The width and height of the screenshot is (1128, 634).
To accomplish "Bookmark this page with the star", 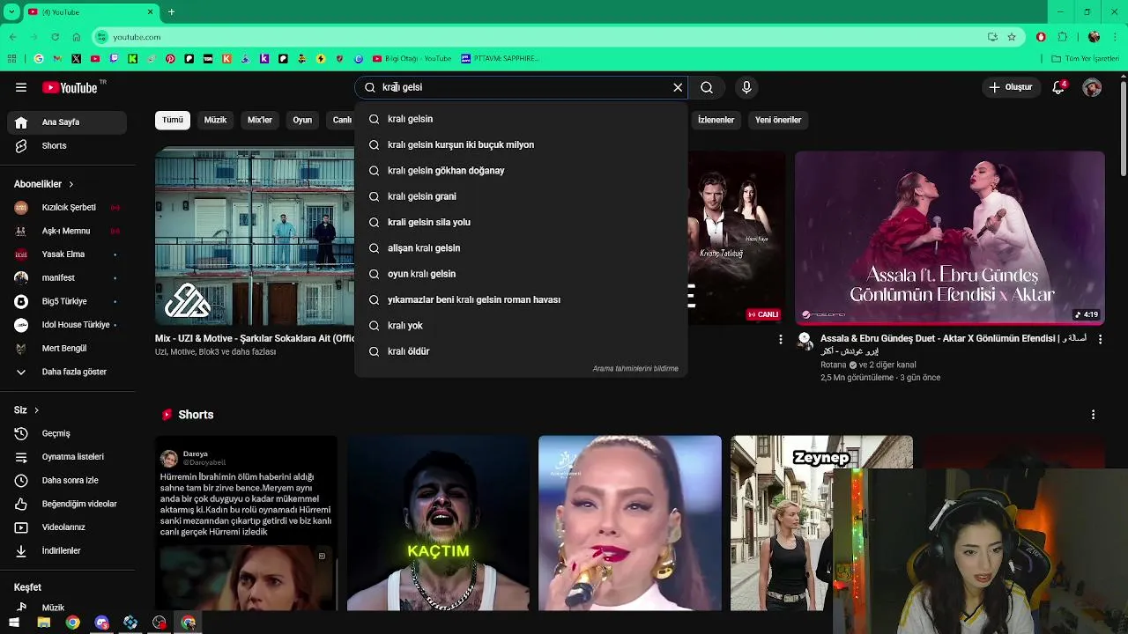I will pos(1012,37).
